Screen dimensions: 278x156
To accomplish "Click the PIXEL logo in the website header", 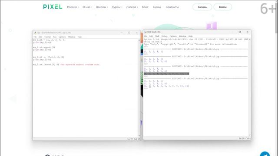I will tap(53, 7).
